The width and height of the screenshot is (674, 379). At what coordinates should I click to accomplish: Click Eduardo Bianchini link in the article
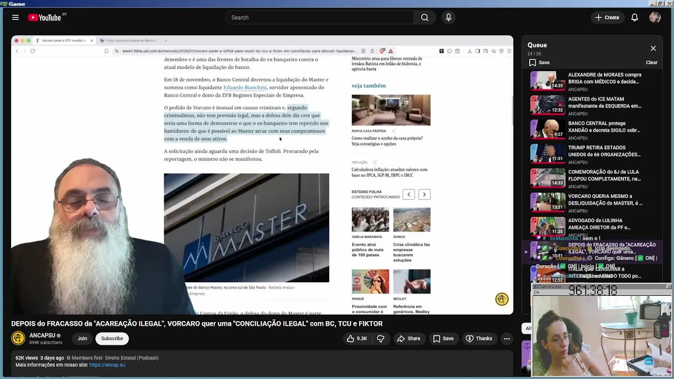245,87
